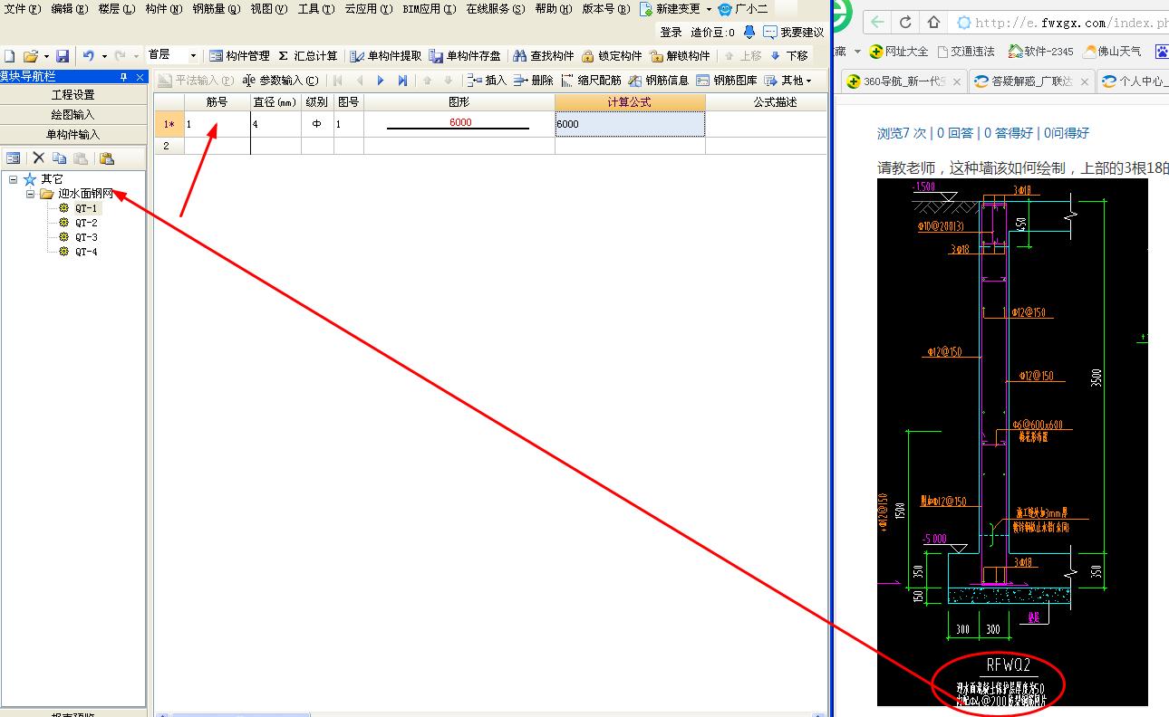Image resolution: width=1169 pixels, height=717 pixels.
Task: Select QT-3 in component tree
Action: pyautogui.click(x=86, y=237)
